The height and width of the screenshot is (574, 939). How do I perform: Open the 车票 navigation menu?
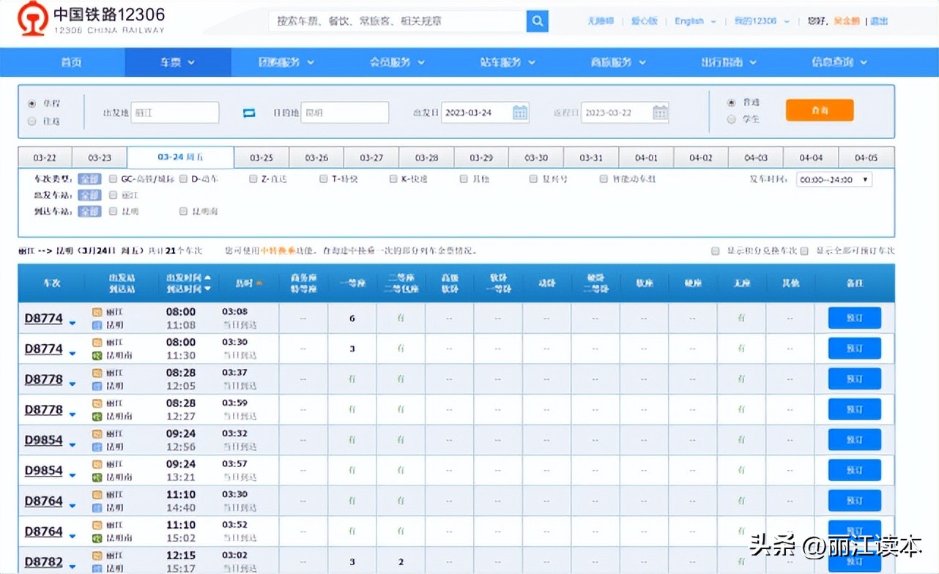pyautogui.click(x=176, y=62)
